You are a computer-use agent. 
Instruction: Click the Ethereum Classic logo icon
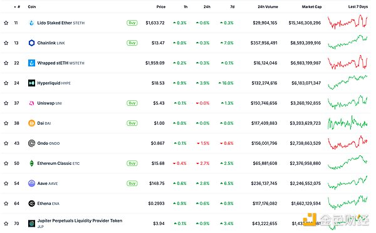[32, 163]
